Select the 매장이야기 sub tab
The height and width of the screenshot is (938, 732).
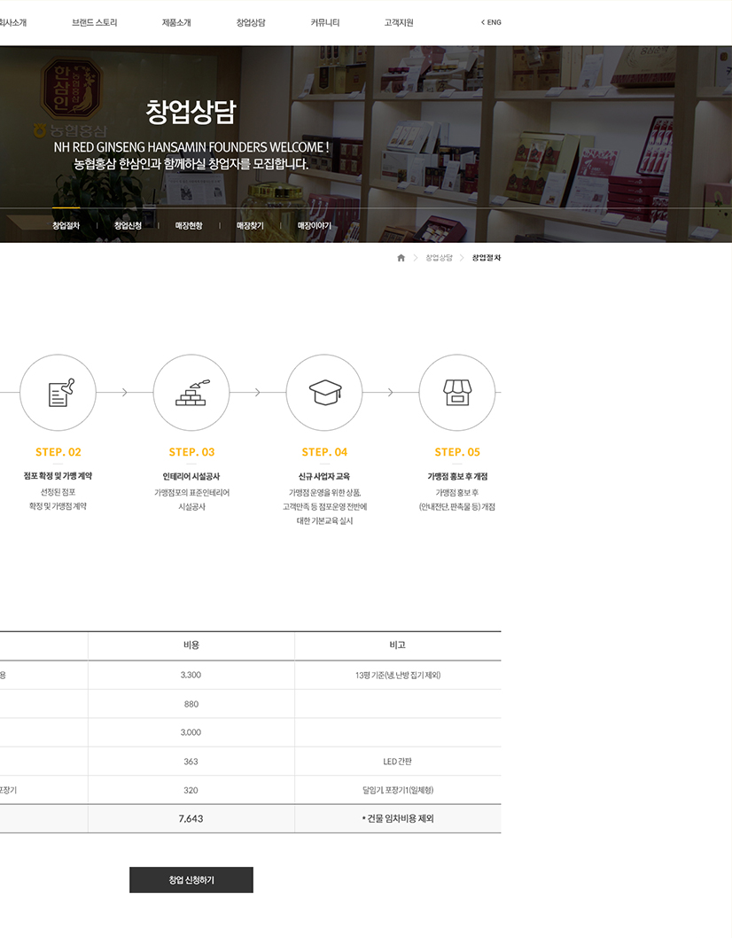(315, 225)
